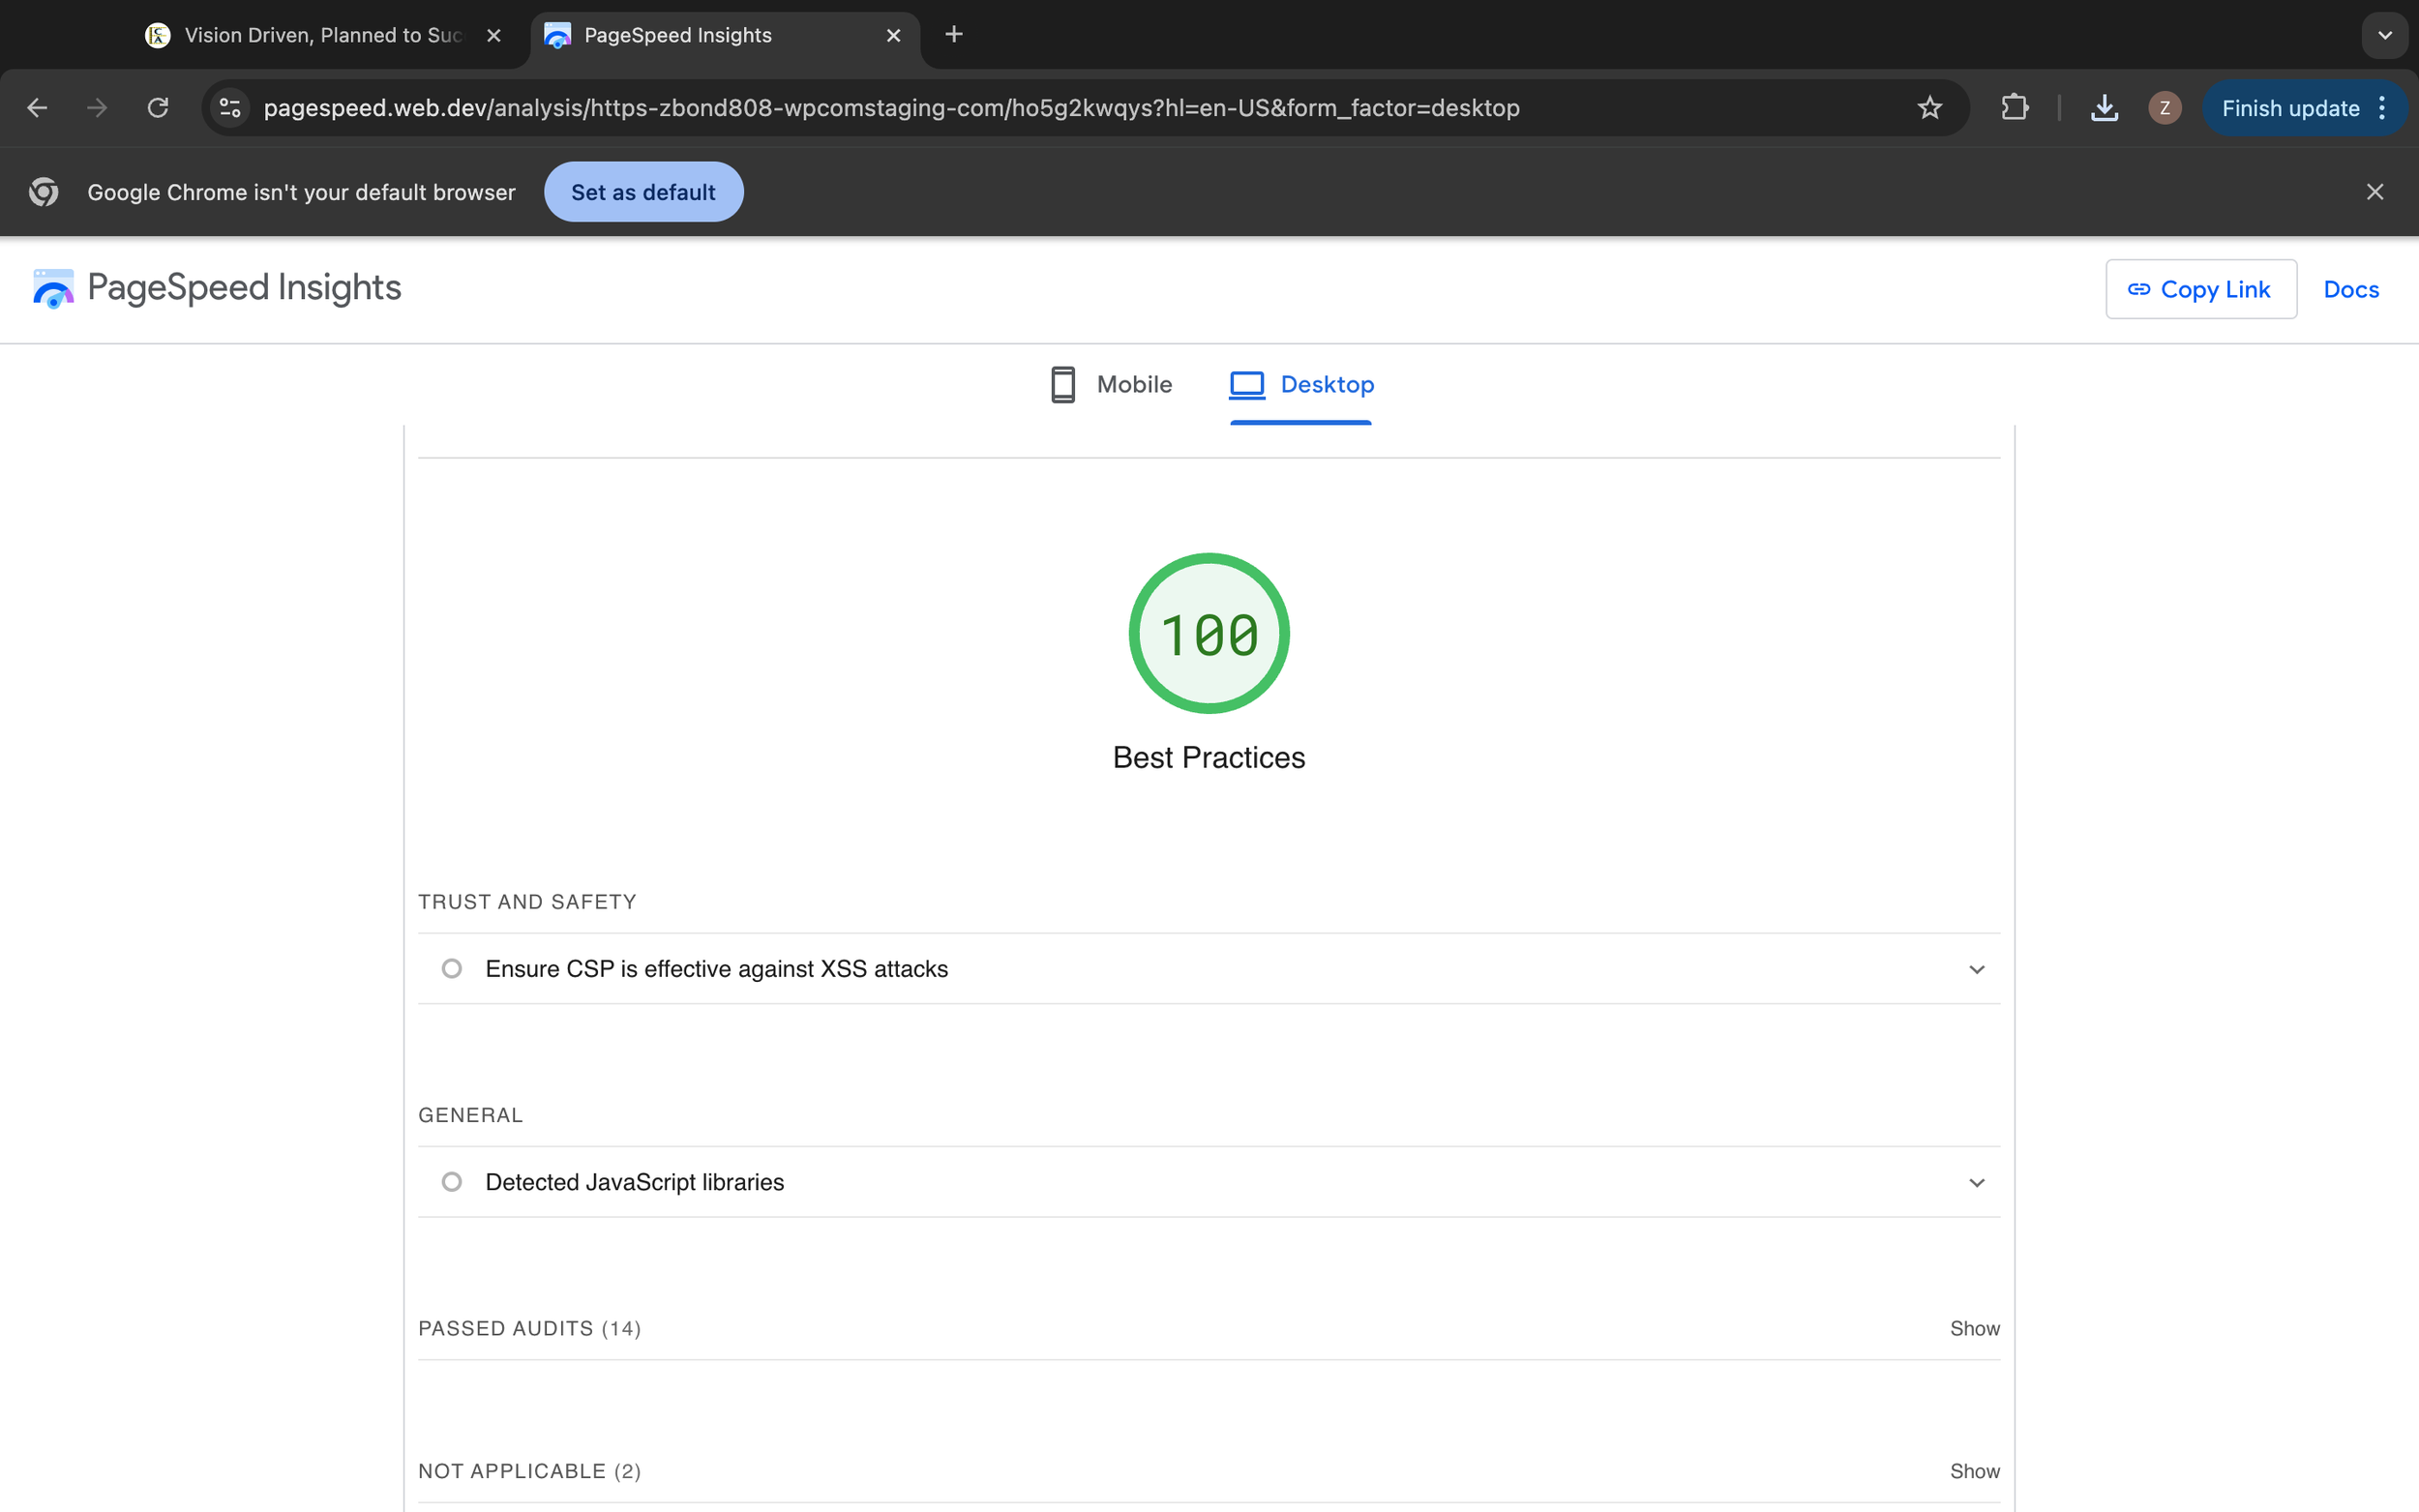Show the Passed Audits list

(x=1974, y=1328)
